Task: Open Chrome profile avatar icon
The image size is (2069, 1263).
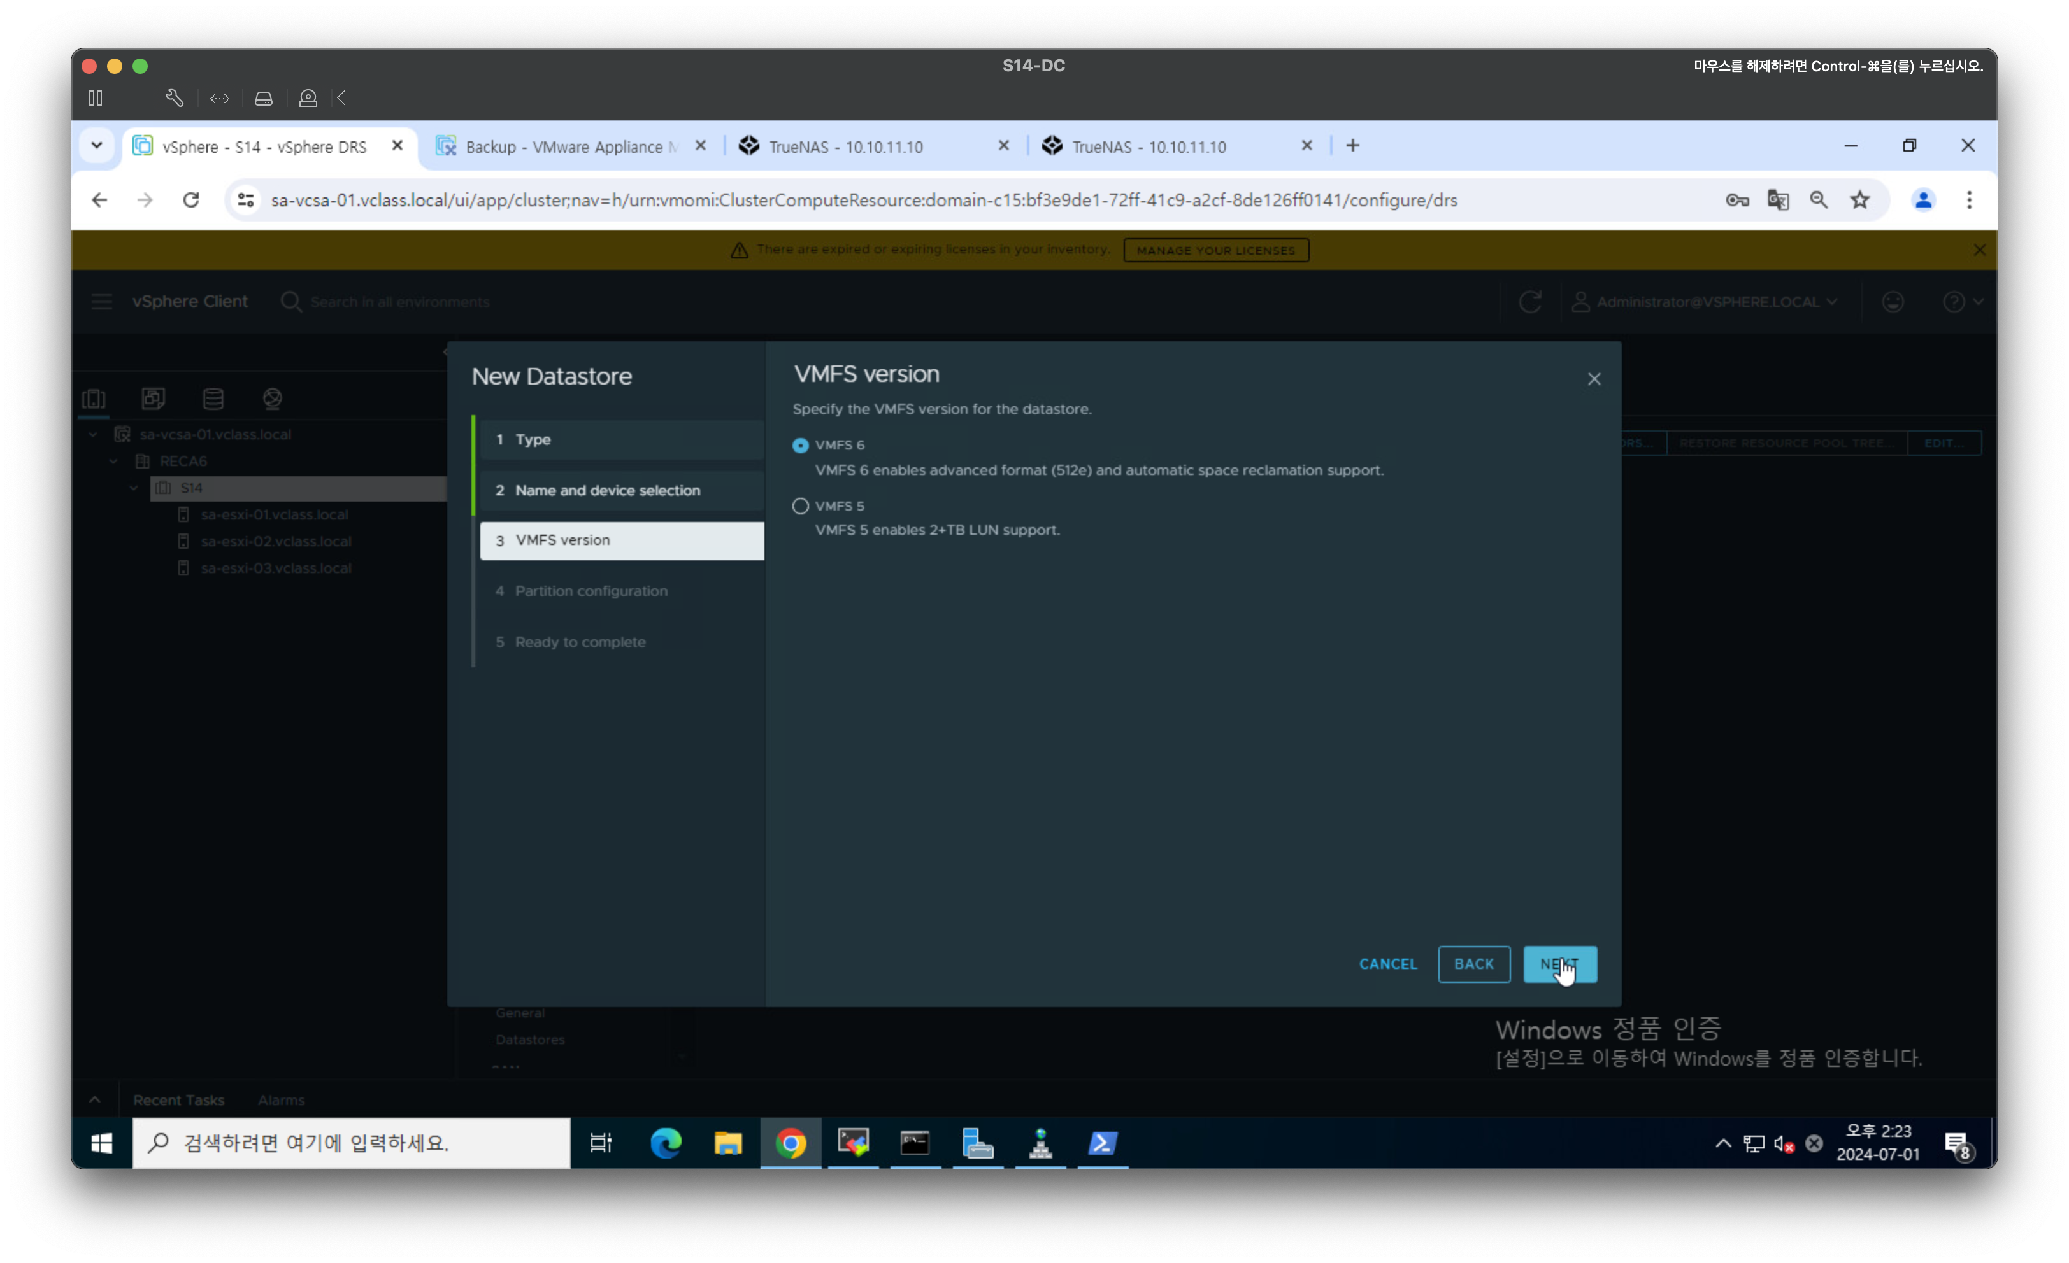Action: (1923, 200)
